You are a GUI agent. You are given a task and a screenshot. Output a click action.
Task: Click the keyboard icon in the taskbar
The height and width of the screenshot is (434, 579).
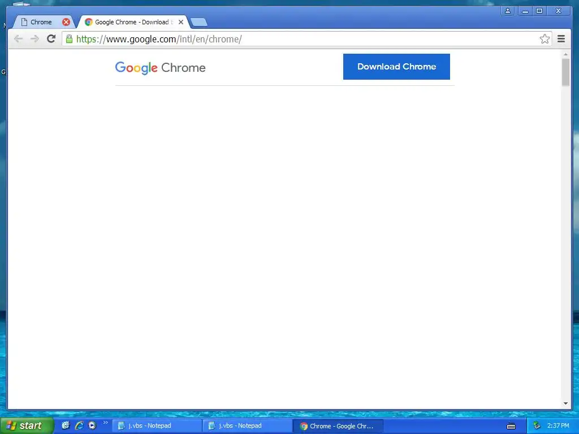coord(511,426)
